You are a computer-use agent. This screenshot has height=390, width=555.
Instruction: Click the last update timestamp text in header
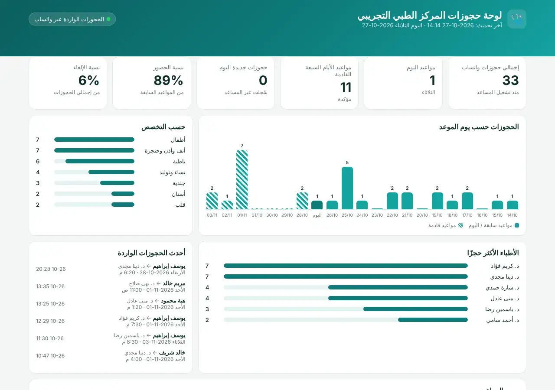(432, 25)
